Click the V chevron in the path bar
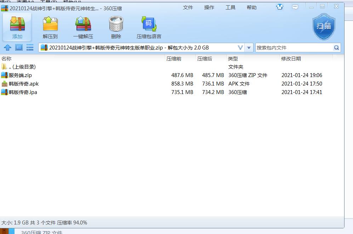This screenshot has height=234, width=353. [x=240, y=48]
